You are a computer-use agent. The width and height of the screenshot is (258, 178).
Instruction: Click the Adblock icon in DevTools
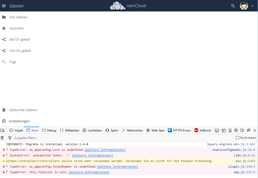coord(196,130)
